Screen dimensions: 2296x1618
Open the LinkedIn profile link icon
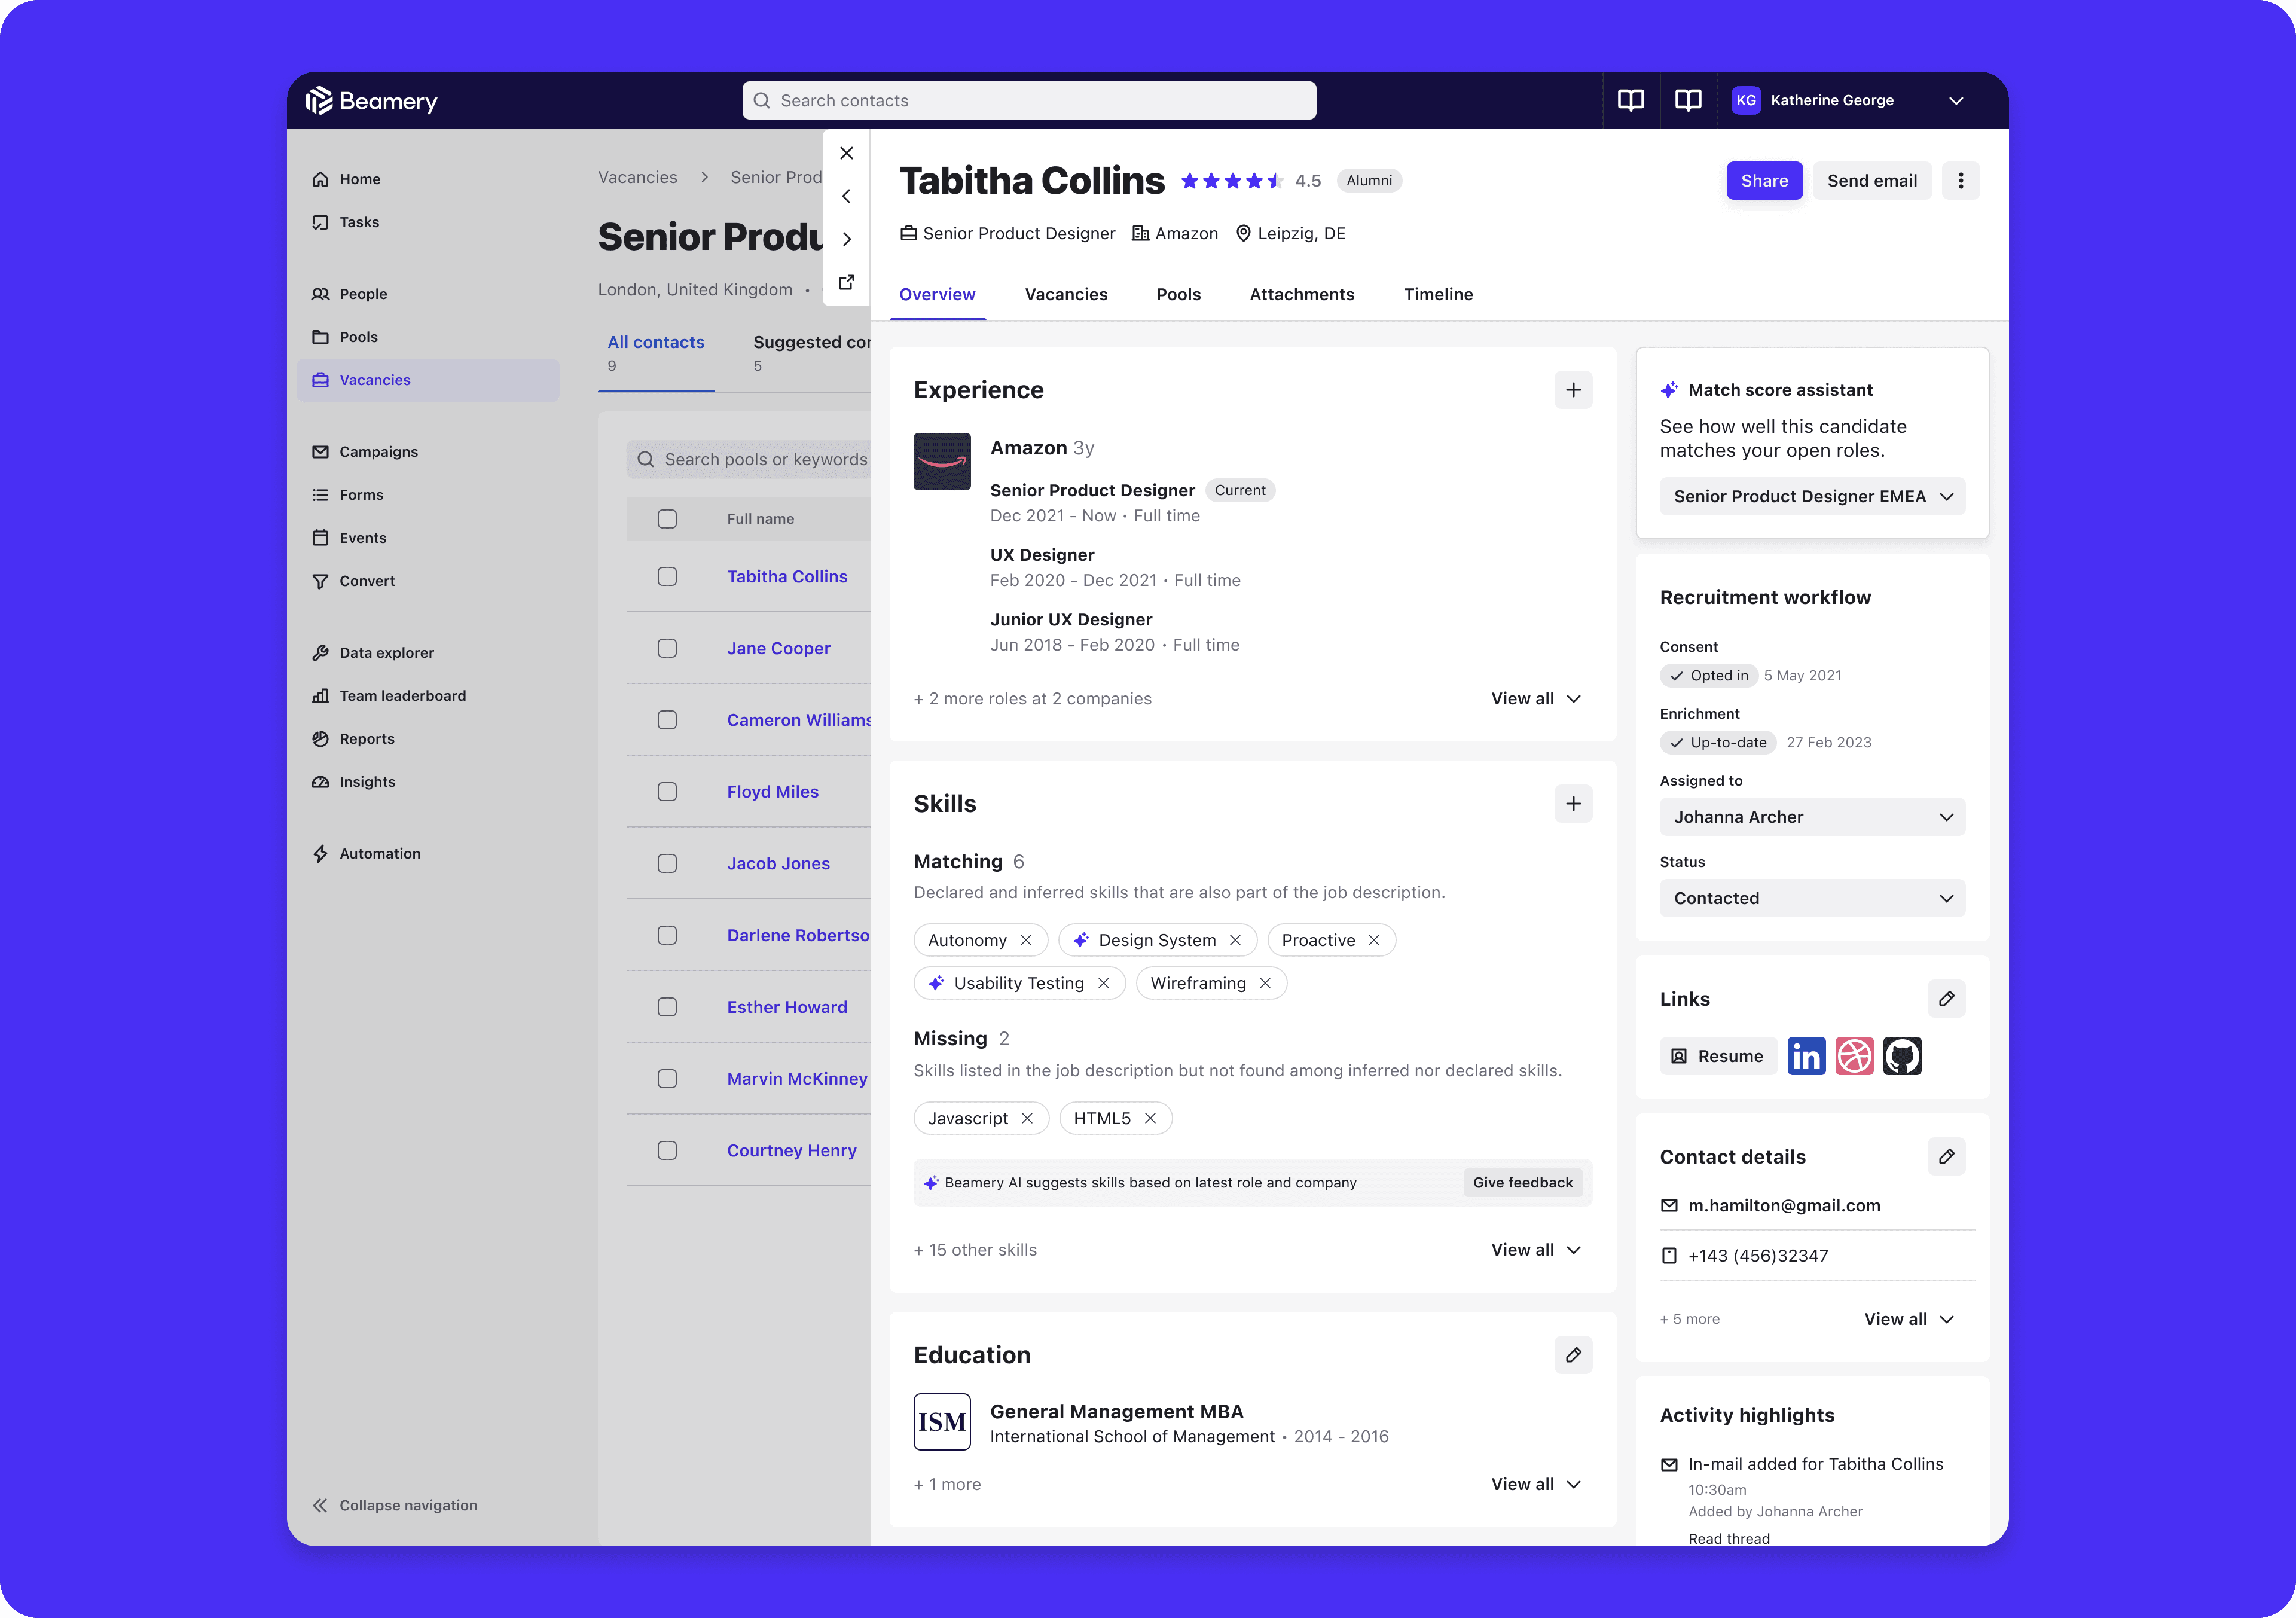tap(1806, 1056)
